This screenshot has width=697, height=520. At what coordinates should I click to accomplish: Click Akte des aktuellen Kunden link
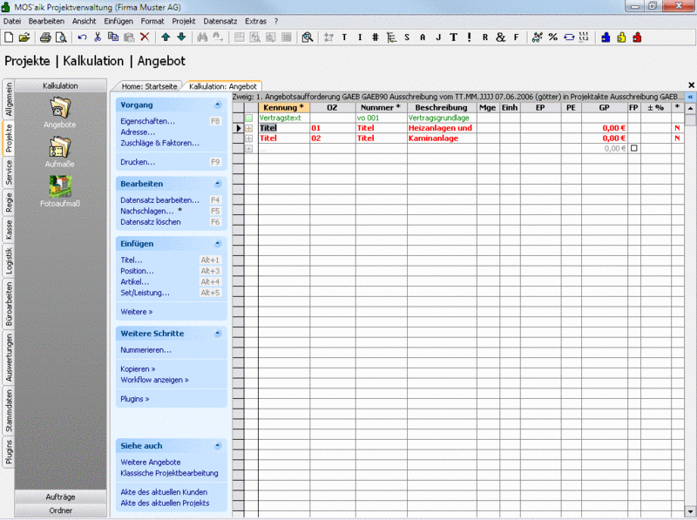click(x=164, y=492)
